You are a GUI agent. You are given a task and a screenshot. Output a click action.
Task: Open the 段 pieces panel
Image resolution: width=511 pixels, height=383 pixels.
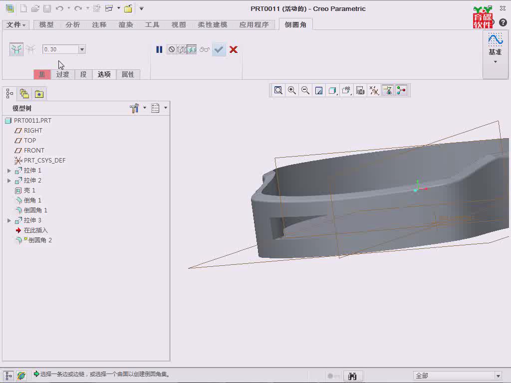[83, 74]
